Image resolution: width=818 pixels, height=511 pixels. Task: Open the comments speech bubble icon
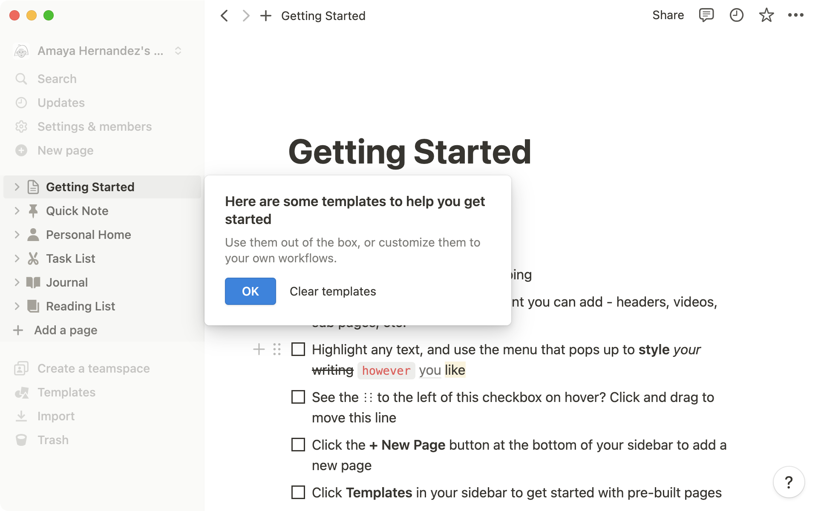706,15
